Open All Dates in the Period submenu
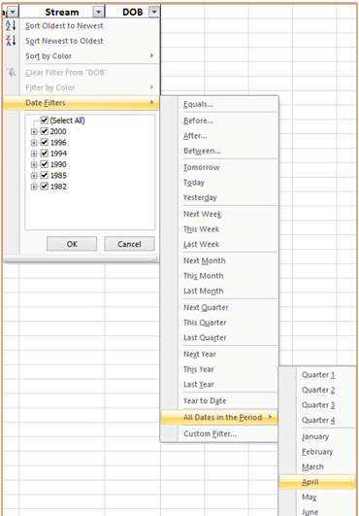Image resolution: width=359 pixels, height=516 pixels. pos(219,417)
